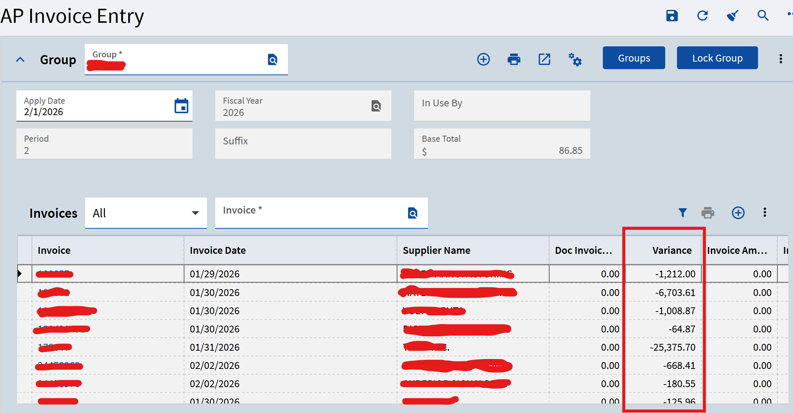
Task: Open the Group panel overflow menu
Action: [781, 59]
